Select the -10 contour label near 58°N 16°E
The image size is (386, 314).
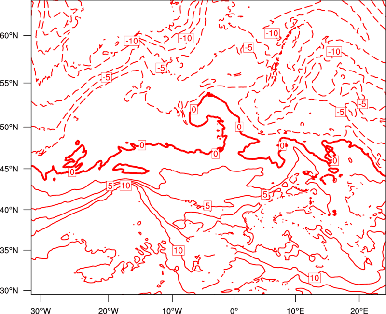coord(334,52)
